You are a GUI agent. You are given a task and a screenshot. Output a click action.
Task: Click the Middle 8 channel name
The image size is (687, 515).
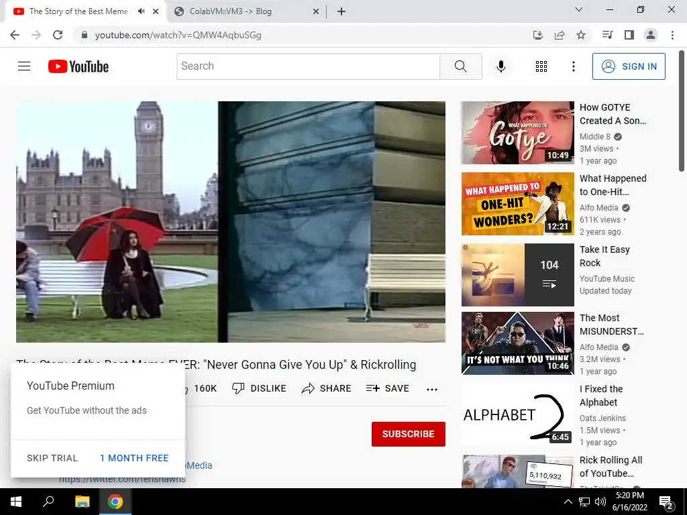point(594,137)
